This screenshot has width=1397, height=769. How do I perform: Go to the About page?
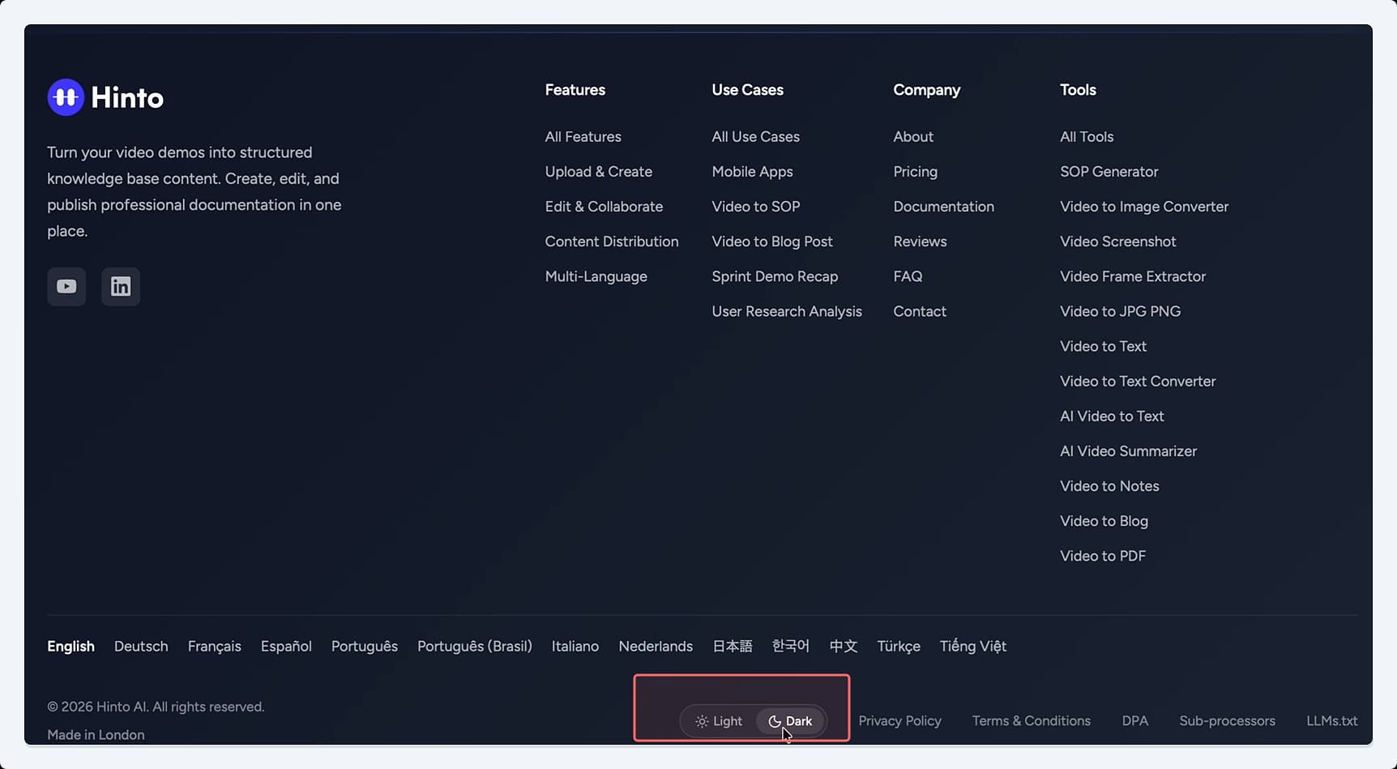pyautogui.click(x=913, y=137)
